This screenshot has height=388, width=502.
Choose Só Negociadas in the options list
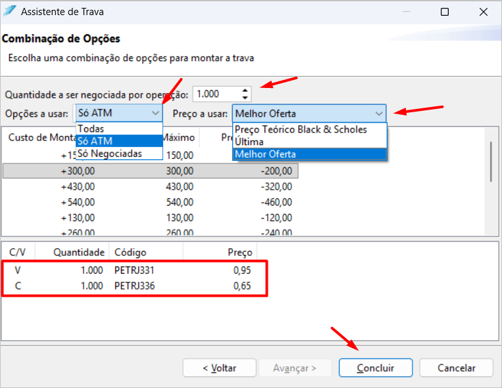point(119,153)
